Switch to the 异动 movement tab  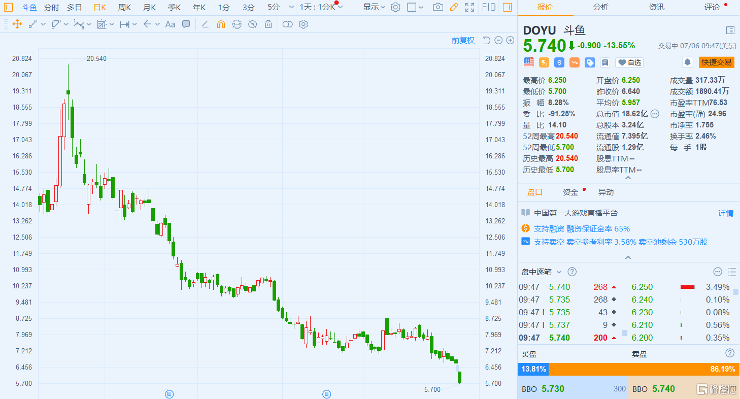tap(606, 192)
